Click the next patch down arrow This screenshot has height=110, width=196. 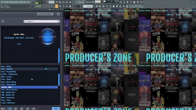pyautogui.click(x=16, y=109)
